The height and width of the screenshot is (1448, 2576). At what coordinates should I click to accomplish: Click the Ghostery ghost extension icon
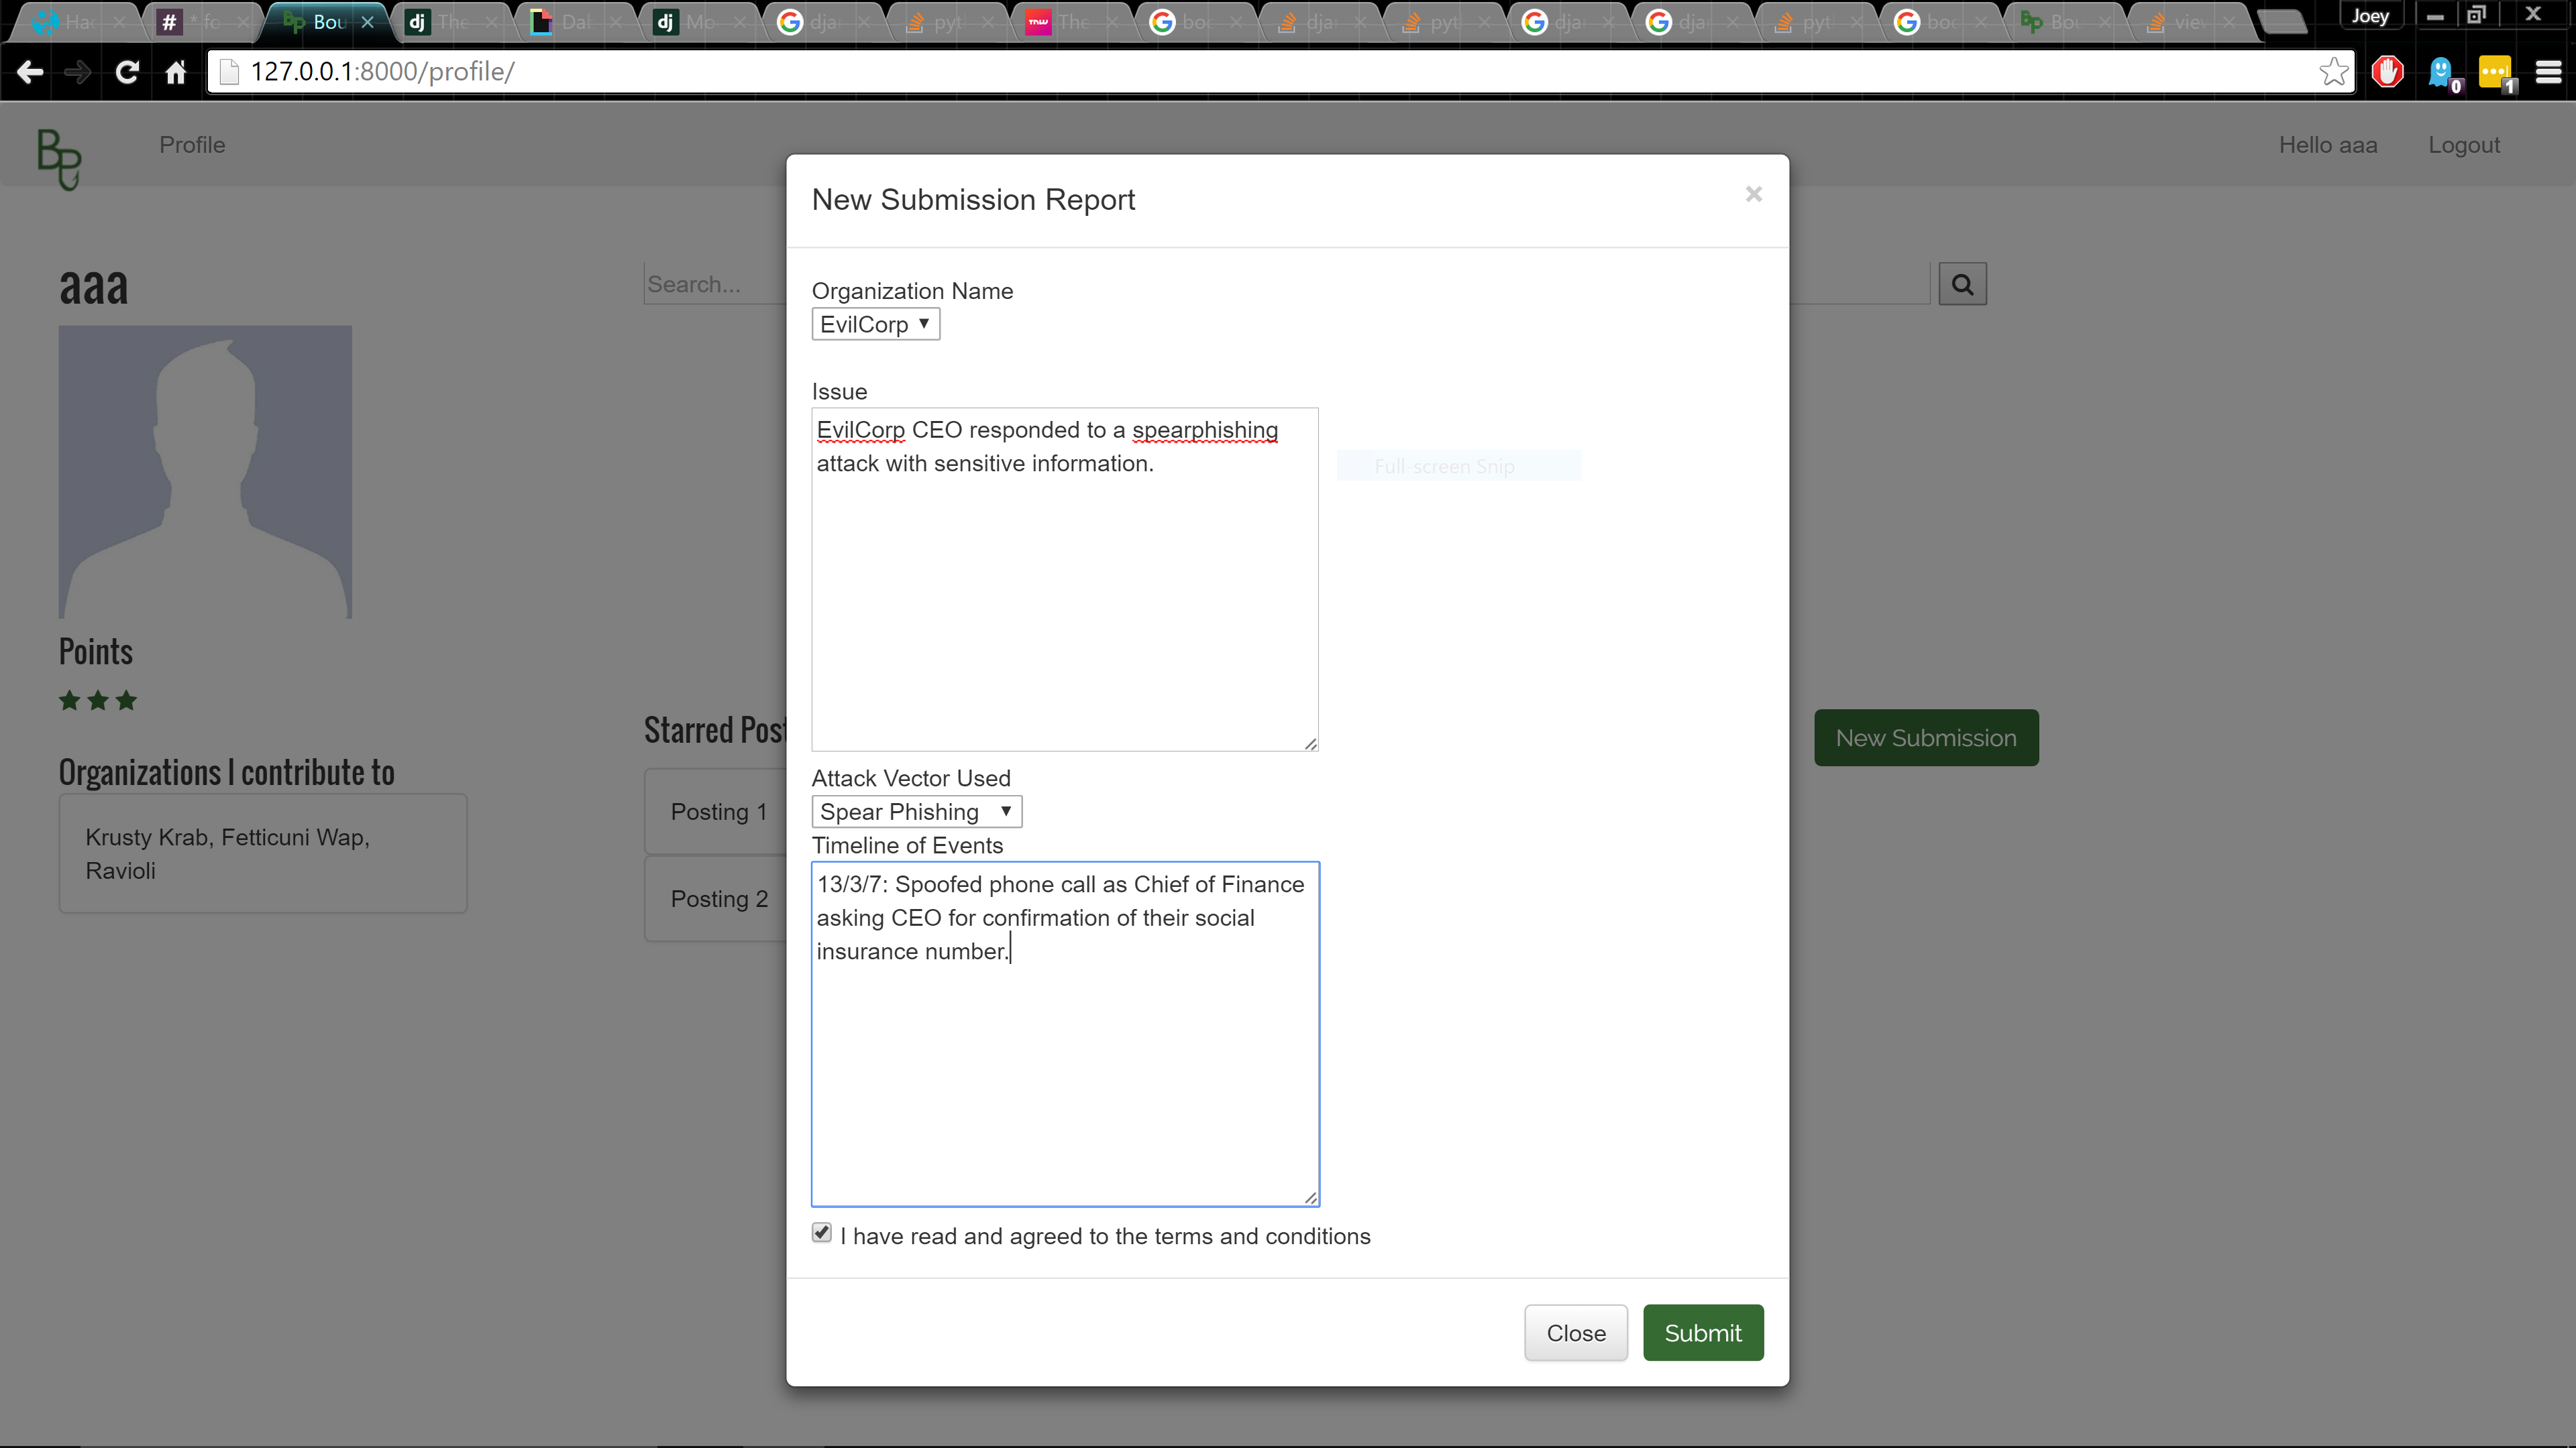[x=2441, y=72]
